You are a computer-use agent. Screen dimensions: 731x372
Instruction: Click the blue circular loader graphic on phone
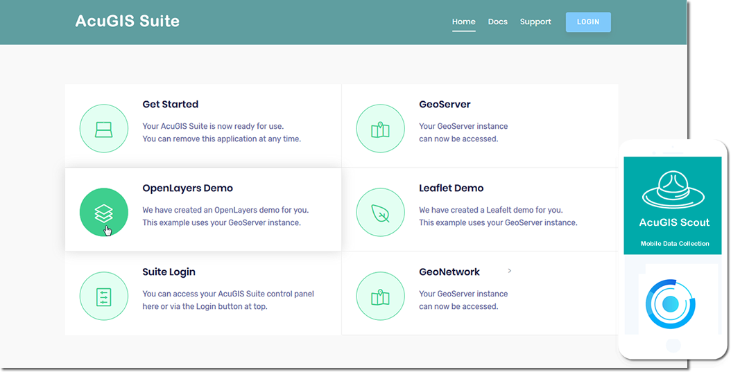[x=671, y=303]
